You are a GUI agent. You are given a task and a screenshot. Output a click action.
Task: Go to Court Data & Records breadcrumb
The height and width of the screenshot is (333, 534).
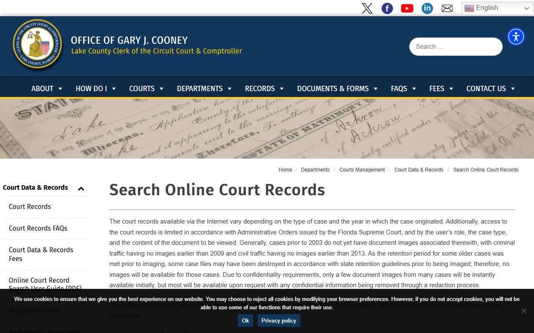tap(419, 170)
